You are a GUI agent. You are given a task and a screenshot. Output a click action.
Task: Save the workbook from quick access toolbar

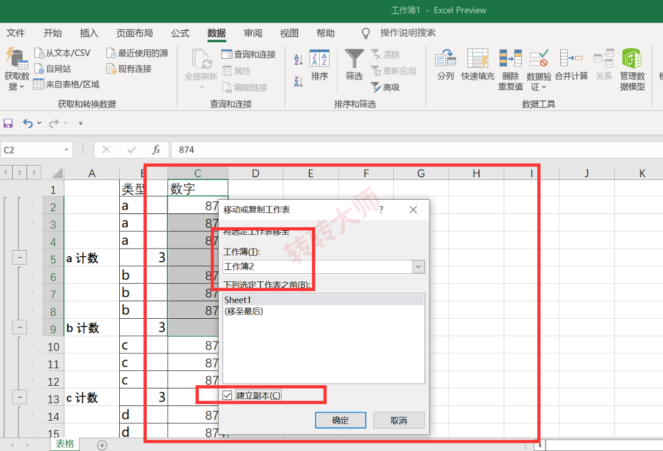tap(8, 123)
